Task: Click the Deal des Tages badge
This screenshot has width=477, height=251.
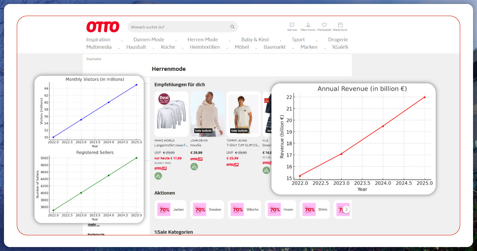Action: (164, 99)
